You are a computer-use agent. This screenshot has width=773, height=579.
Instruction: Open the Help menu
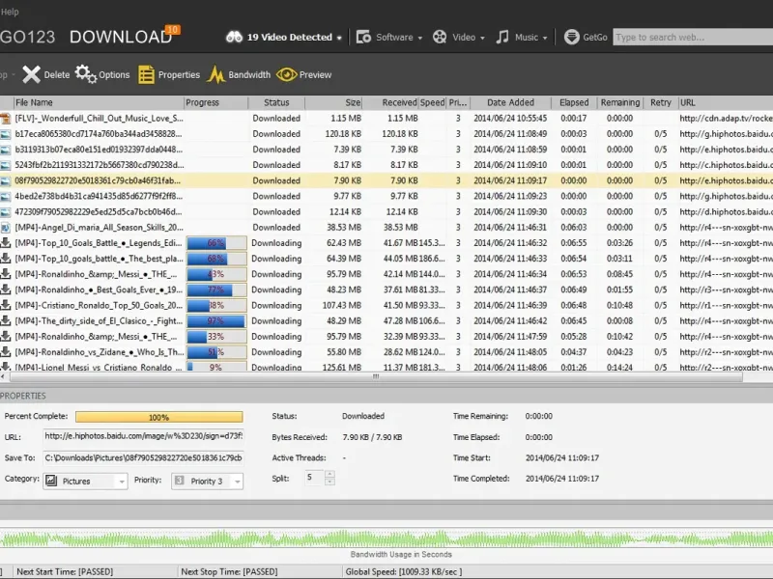click(x=10, y=12)
